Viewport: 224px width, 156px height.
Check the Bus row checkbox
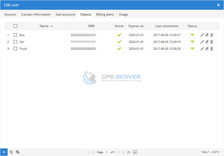tap(15, 35)
